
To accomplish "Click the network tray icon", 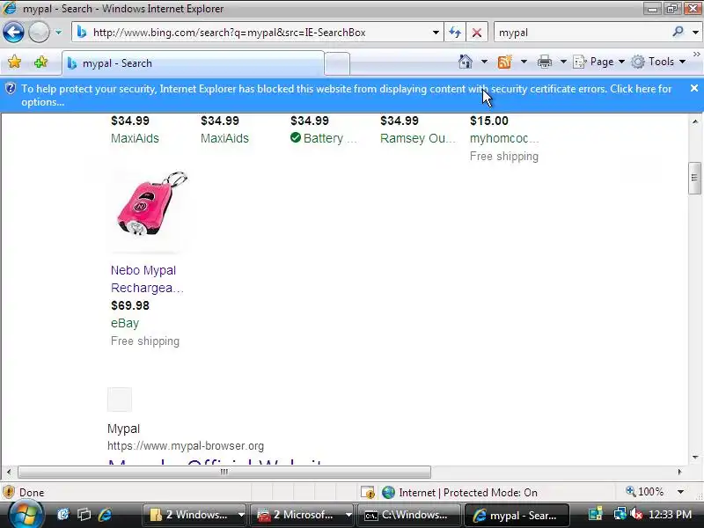I will [x=620, y=514].
